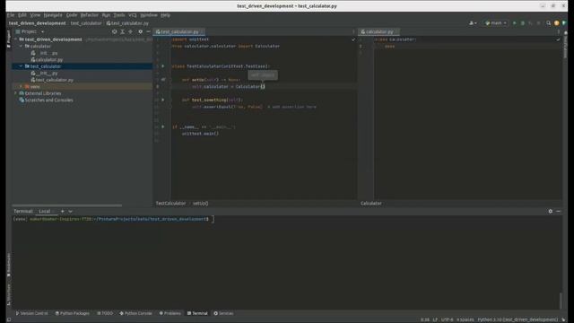
Task: Select __init__.py under test_calculator folder
Action: coord(44,74)
